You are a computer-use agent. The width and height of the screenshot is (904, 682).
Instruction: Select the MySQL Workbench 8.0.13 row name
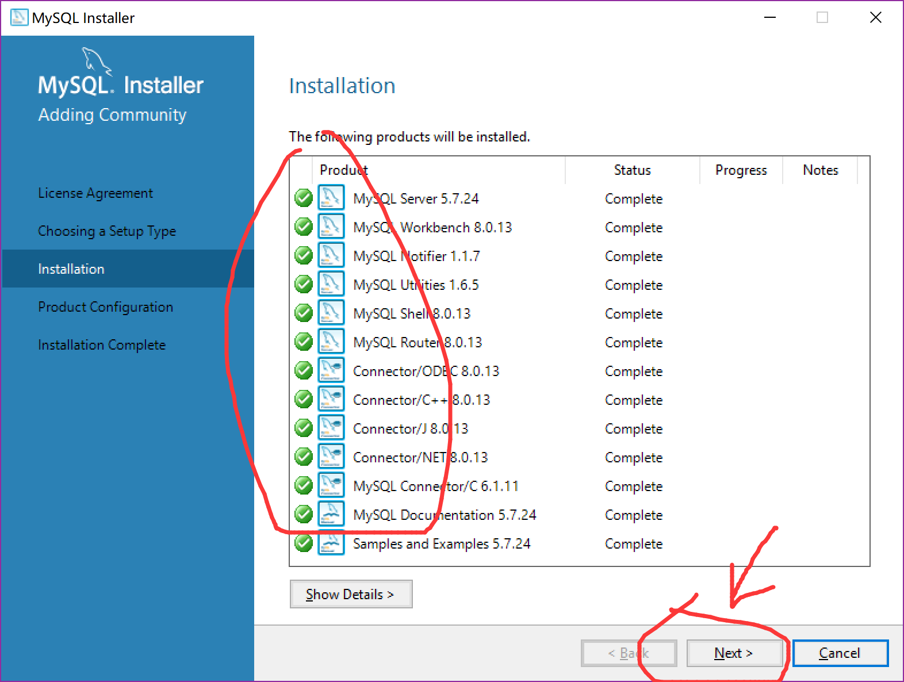coord(432,228)
